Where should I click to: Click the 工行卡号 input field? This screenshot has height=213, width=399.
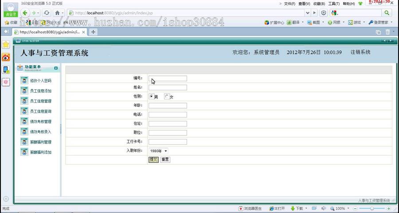168,142
